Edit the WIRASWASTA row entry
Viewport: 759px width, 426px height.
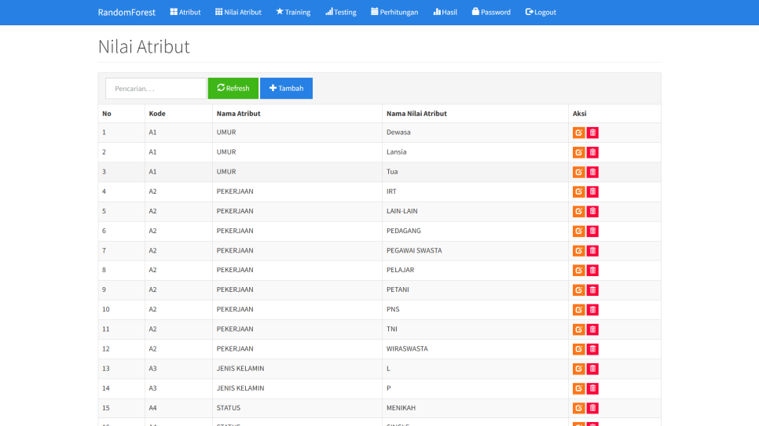578,349
